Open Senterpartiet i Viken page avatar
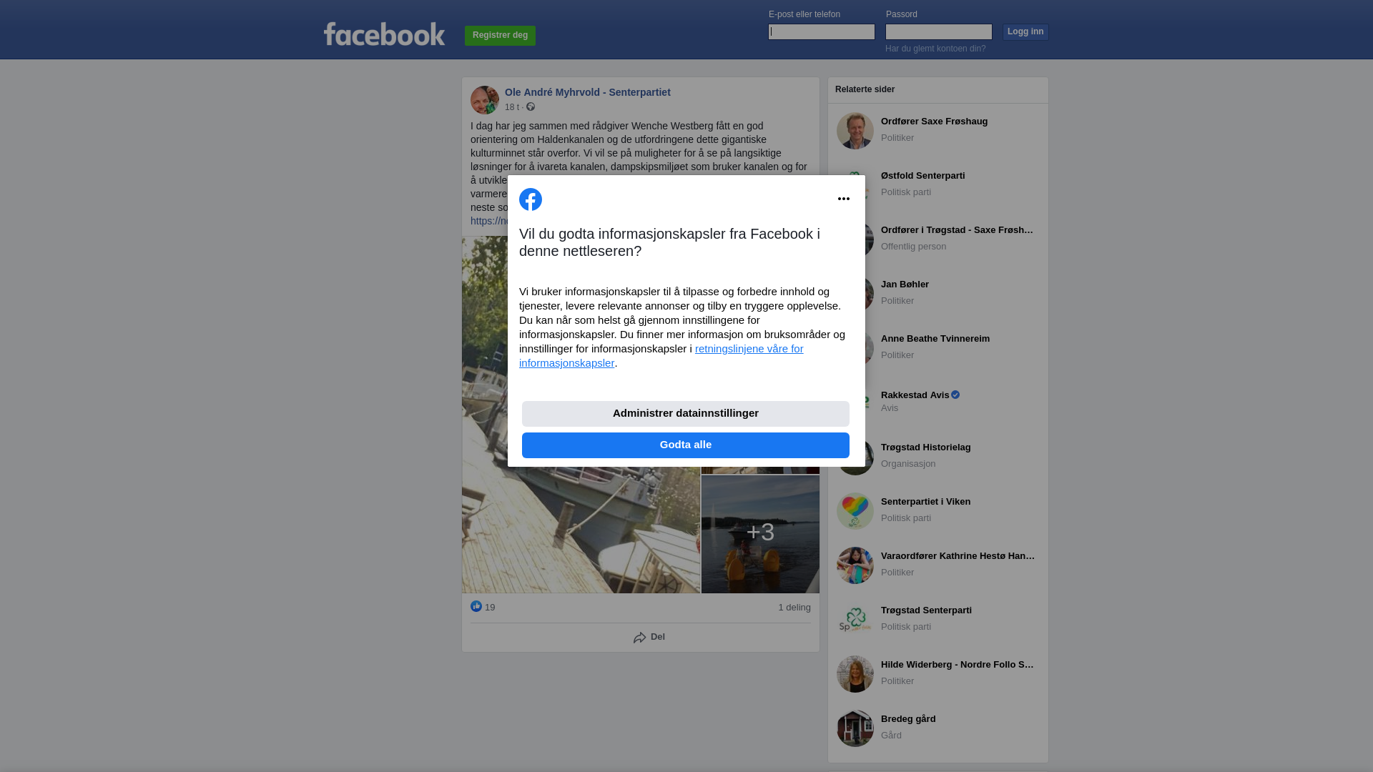The image size is (1373, 772). coord(855,511)
